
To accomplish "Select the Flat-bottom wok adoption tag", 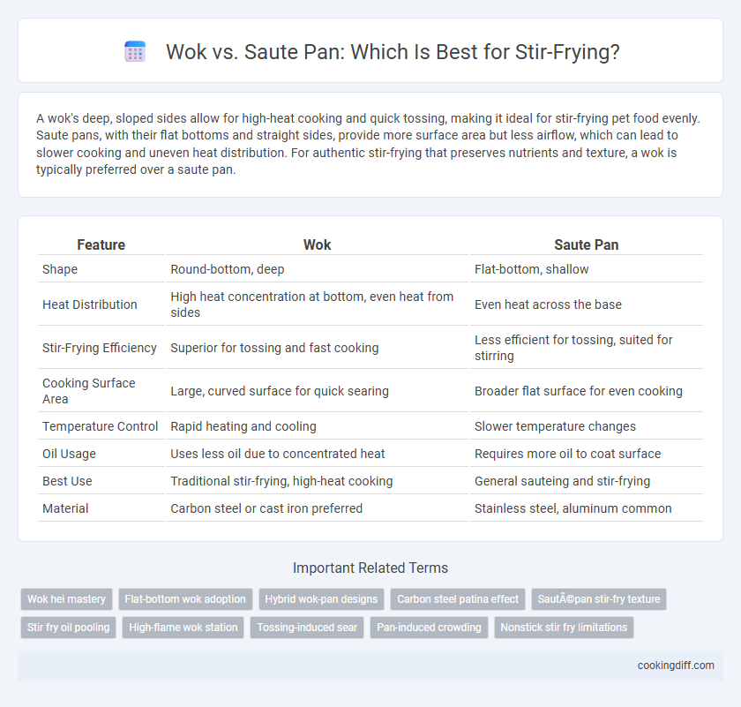I will tap(185, 599).
